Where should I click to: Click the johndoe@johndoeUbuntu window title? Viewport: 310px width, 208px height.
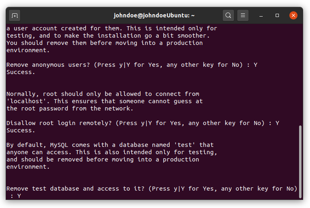pyautogui.click(x=154, y=15)
